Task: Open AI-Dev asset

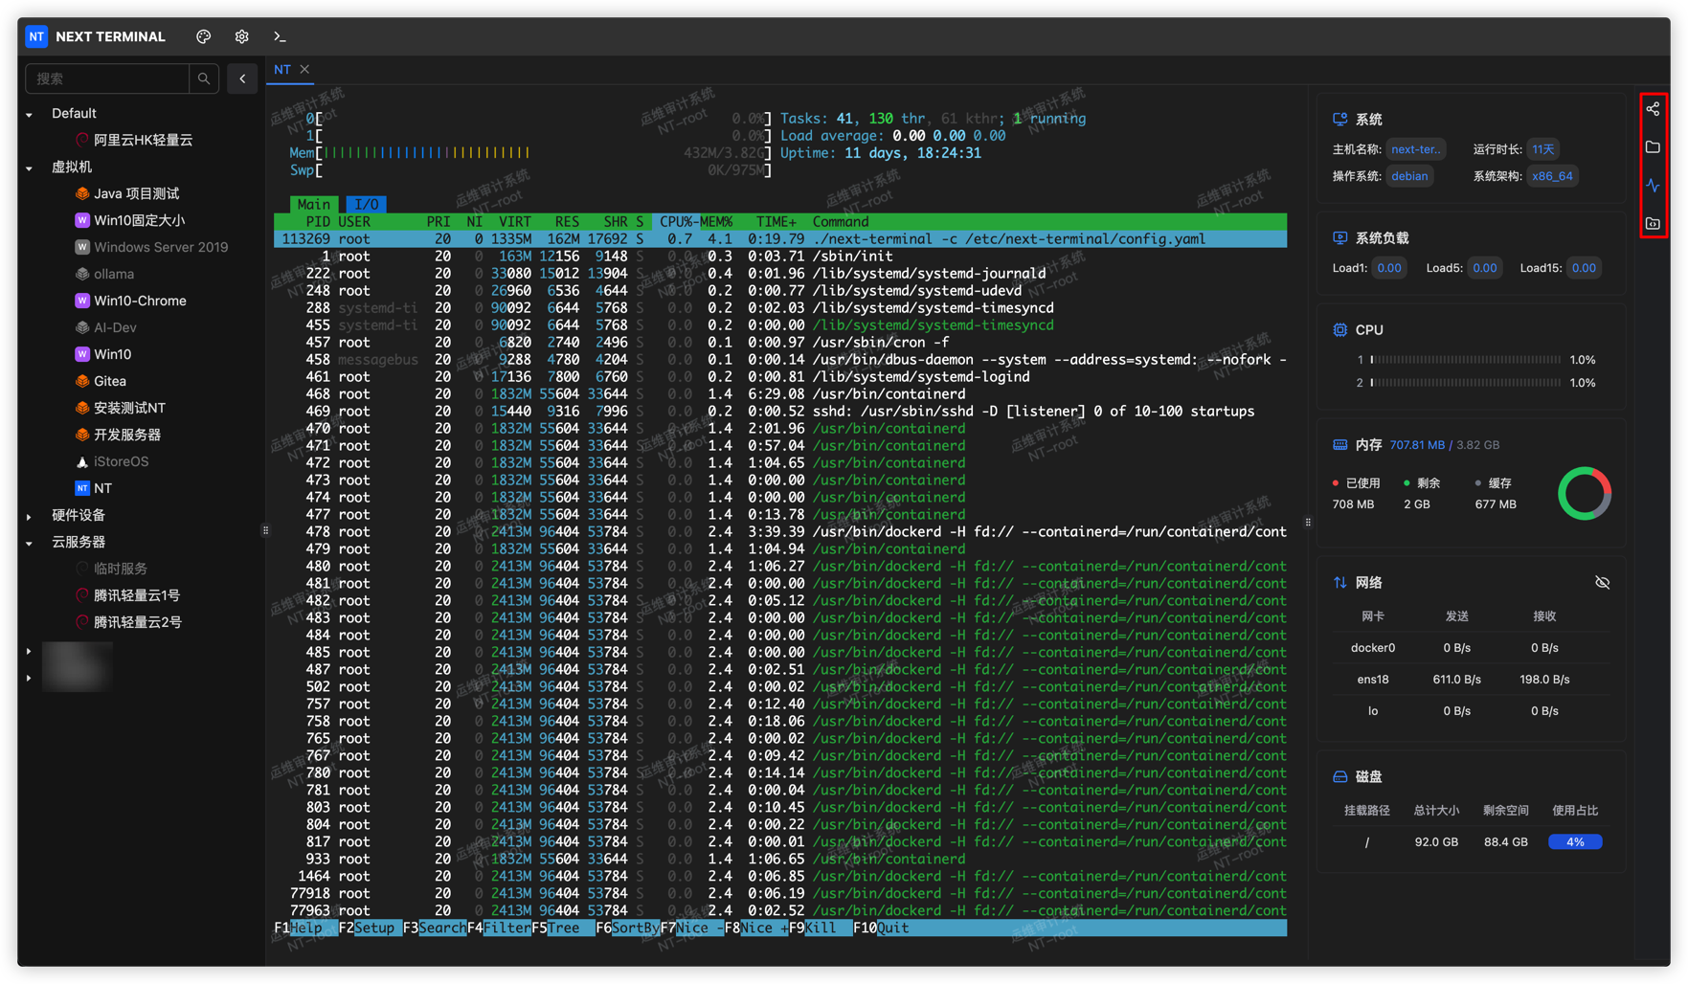Action: [115, 327]
